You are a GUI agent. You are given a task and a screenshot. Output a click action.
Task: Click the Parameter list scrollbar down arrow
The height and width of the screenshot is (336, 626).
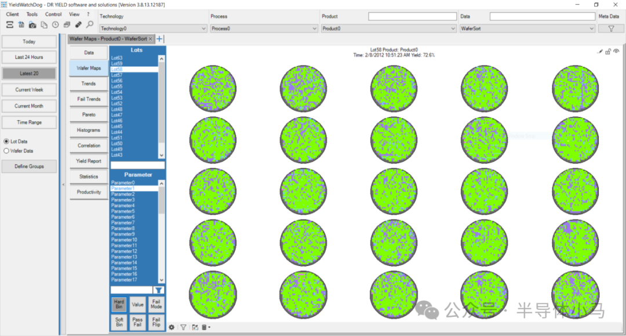point(161,280)
